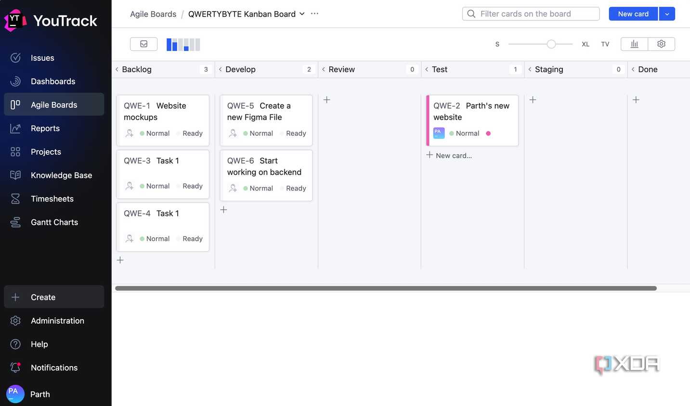690x406 pixels.
Task: Click the New card button
Action: (633, 14)
